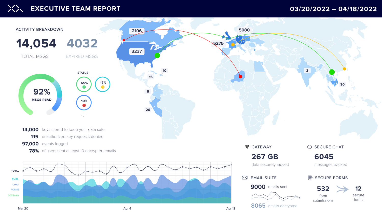Image resolution: width=382 pixels, height=215 pixels.
Task: Select the Secure Forms document icon
Action: point(310,178)
